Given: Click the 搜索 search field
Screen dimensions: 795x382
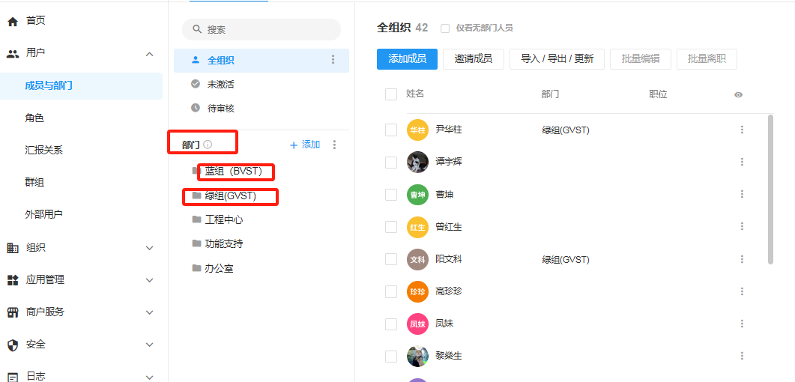Looking at the screenshot, I should (x=262, y=29).
